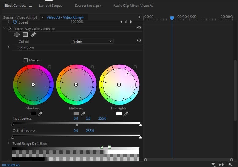Create a 4-point polygon mask
The height and width of the screenshot is (167, 238).
point(25,35)
